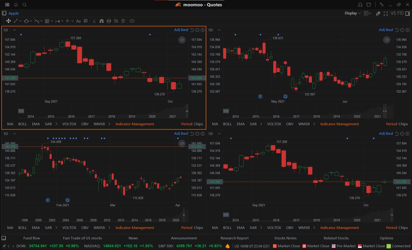Screen dimensions: 412x250
Task: Click the jump-to-latest button in top-left chart
Action: coord(182,40)
